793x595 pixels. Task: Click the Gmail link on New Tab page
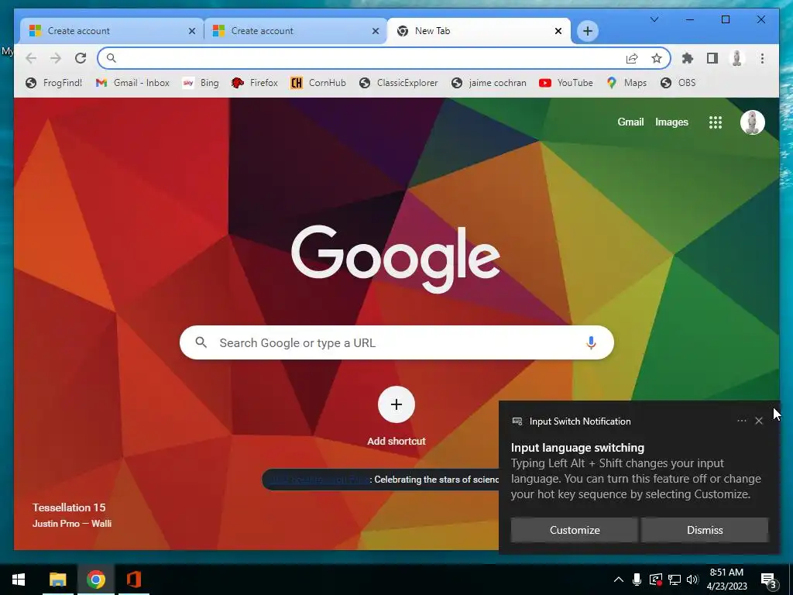(630, 122)
